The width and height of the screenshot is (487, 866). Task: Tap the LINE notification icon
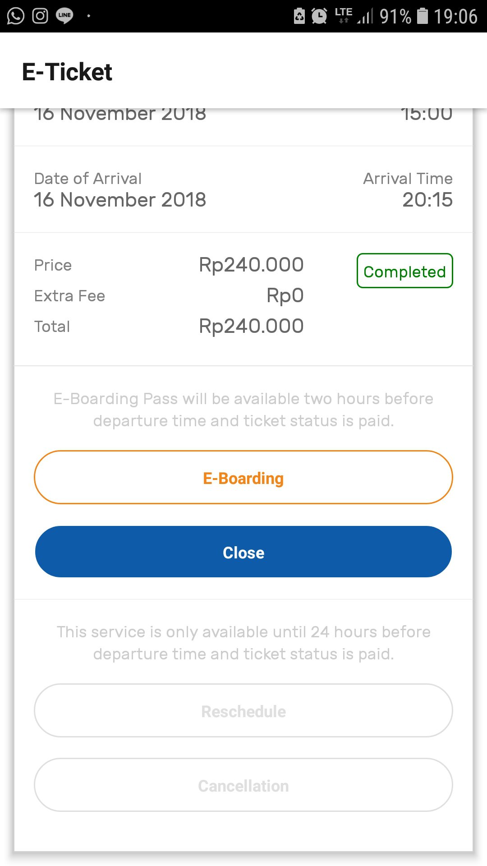64,16
